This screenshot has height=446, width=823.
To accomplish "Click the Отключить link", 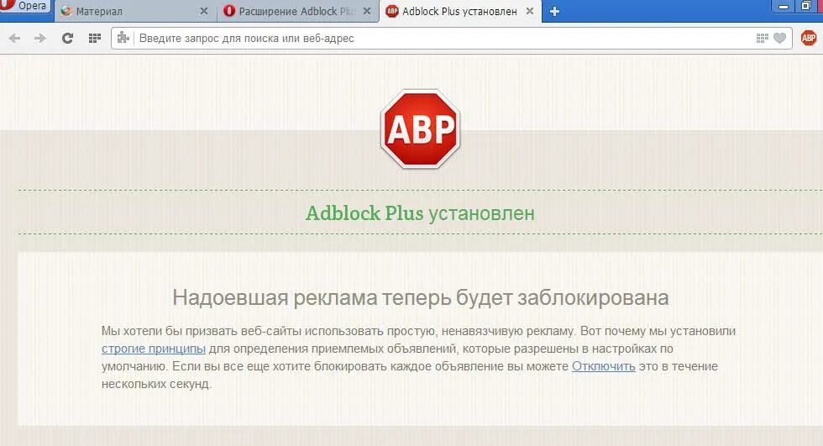I will 604,366.
